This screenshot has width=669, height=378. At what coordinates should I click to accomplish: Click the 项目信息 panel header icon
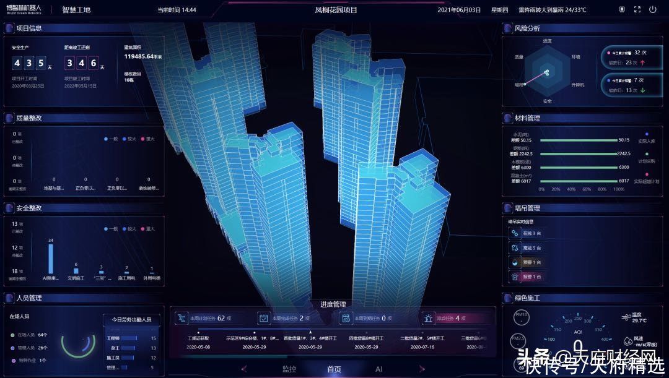click(x=9, y=28)
